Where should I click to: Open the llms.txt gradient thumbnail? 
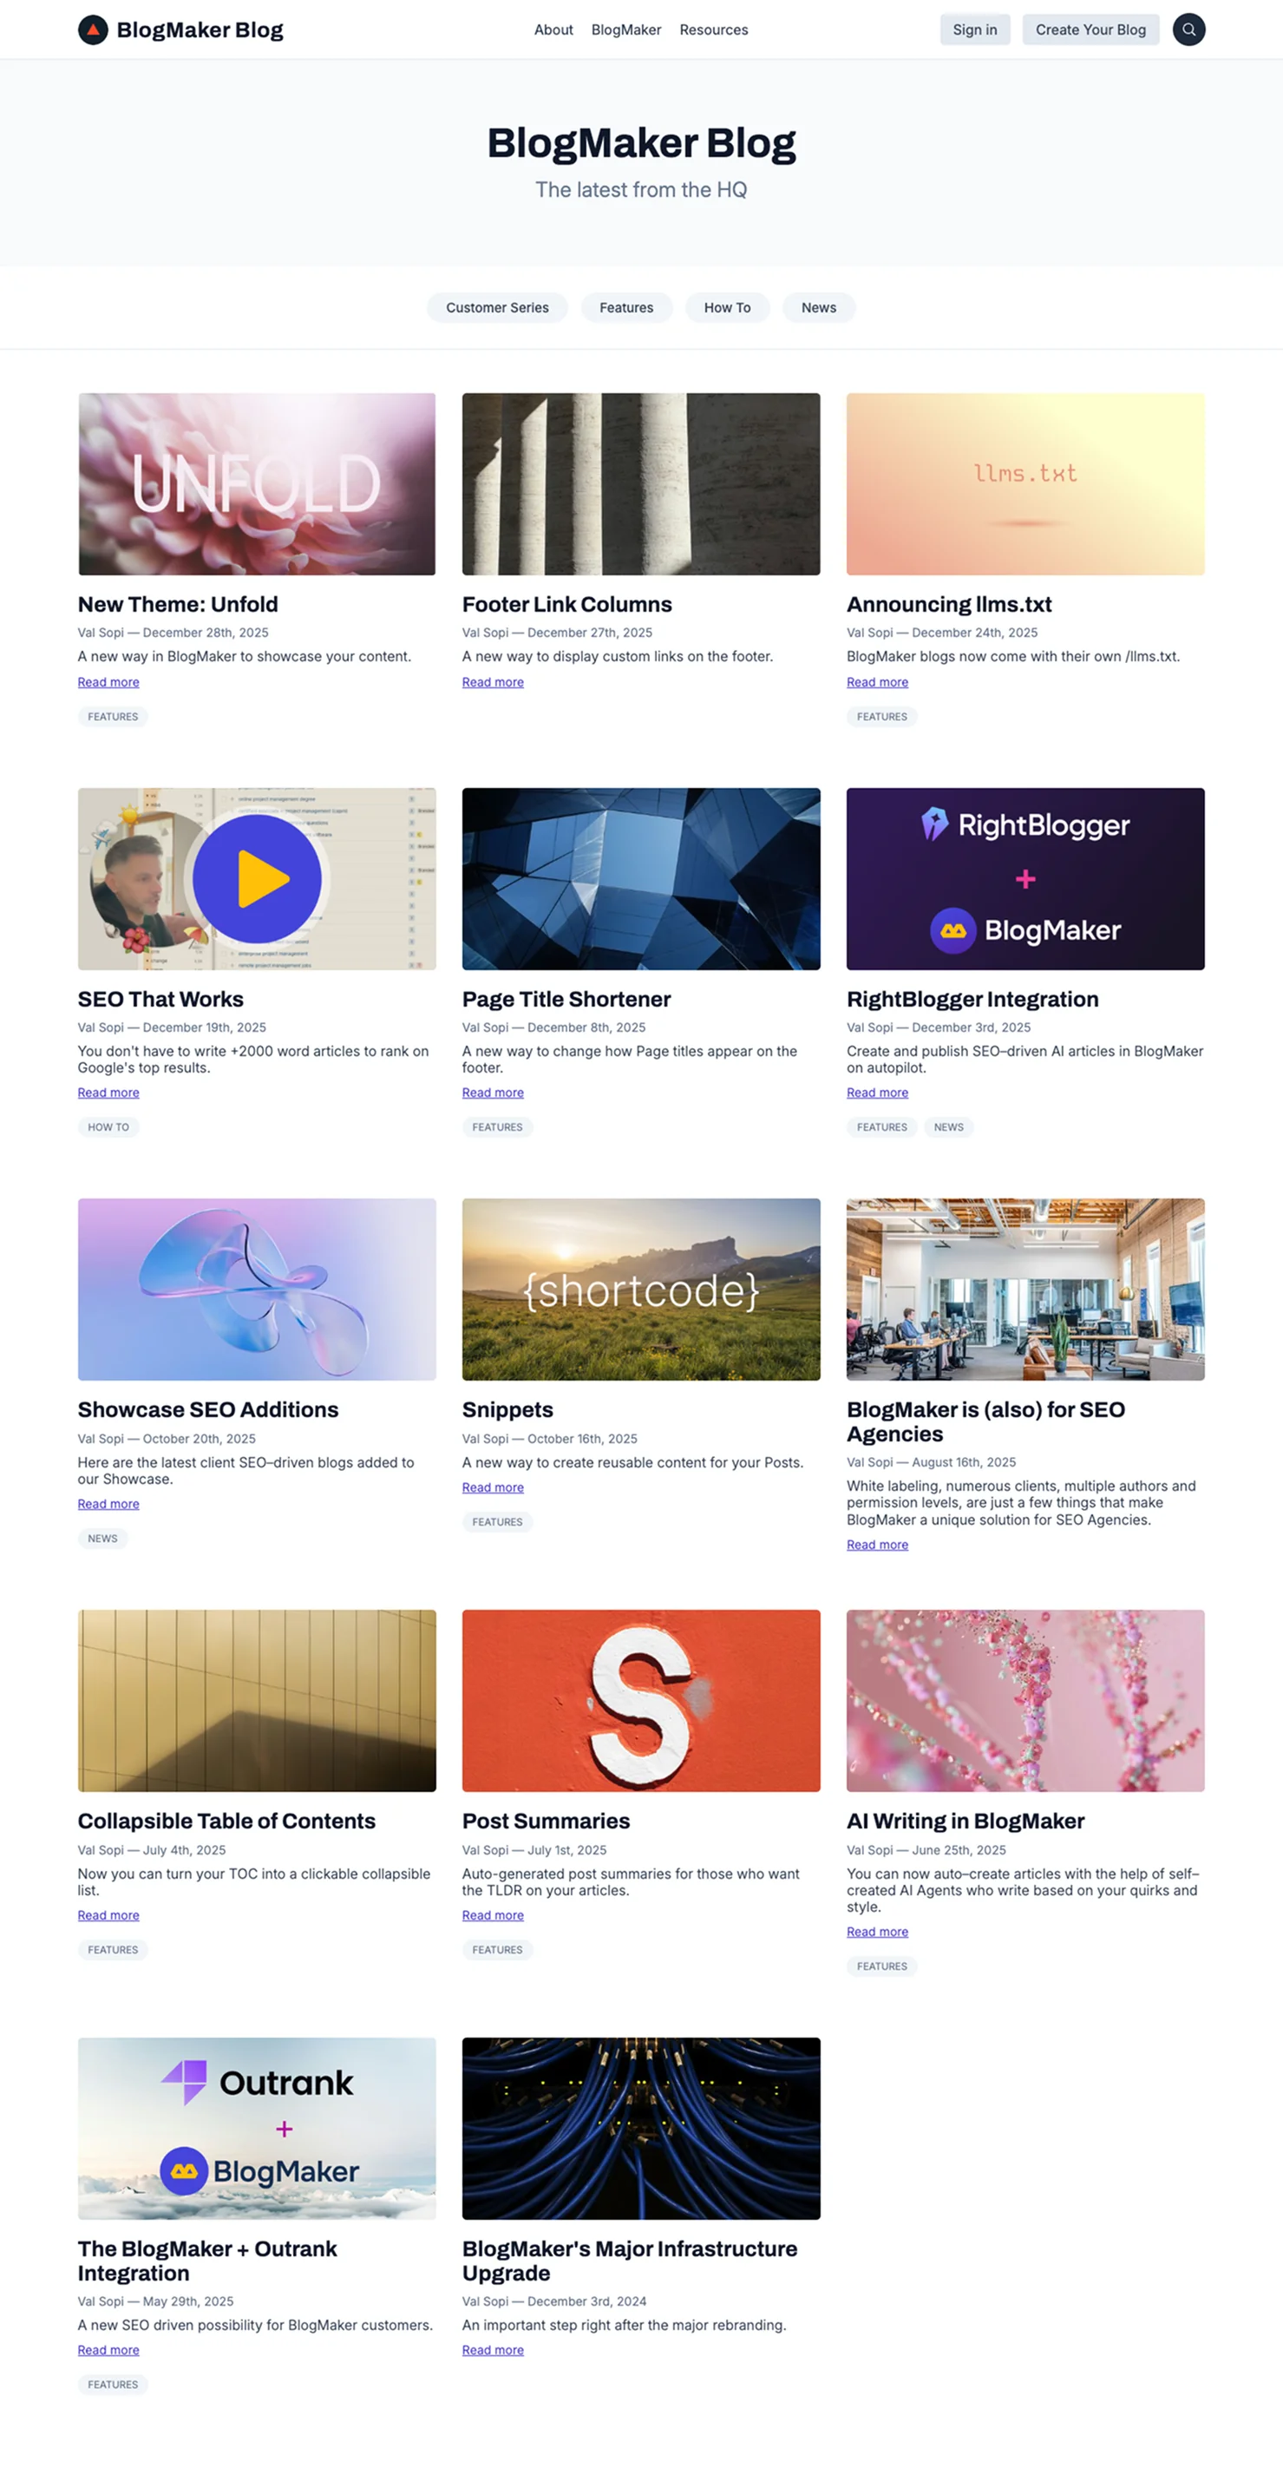click(1025, 484)
